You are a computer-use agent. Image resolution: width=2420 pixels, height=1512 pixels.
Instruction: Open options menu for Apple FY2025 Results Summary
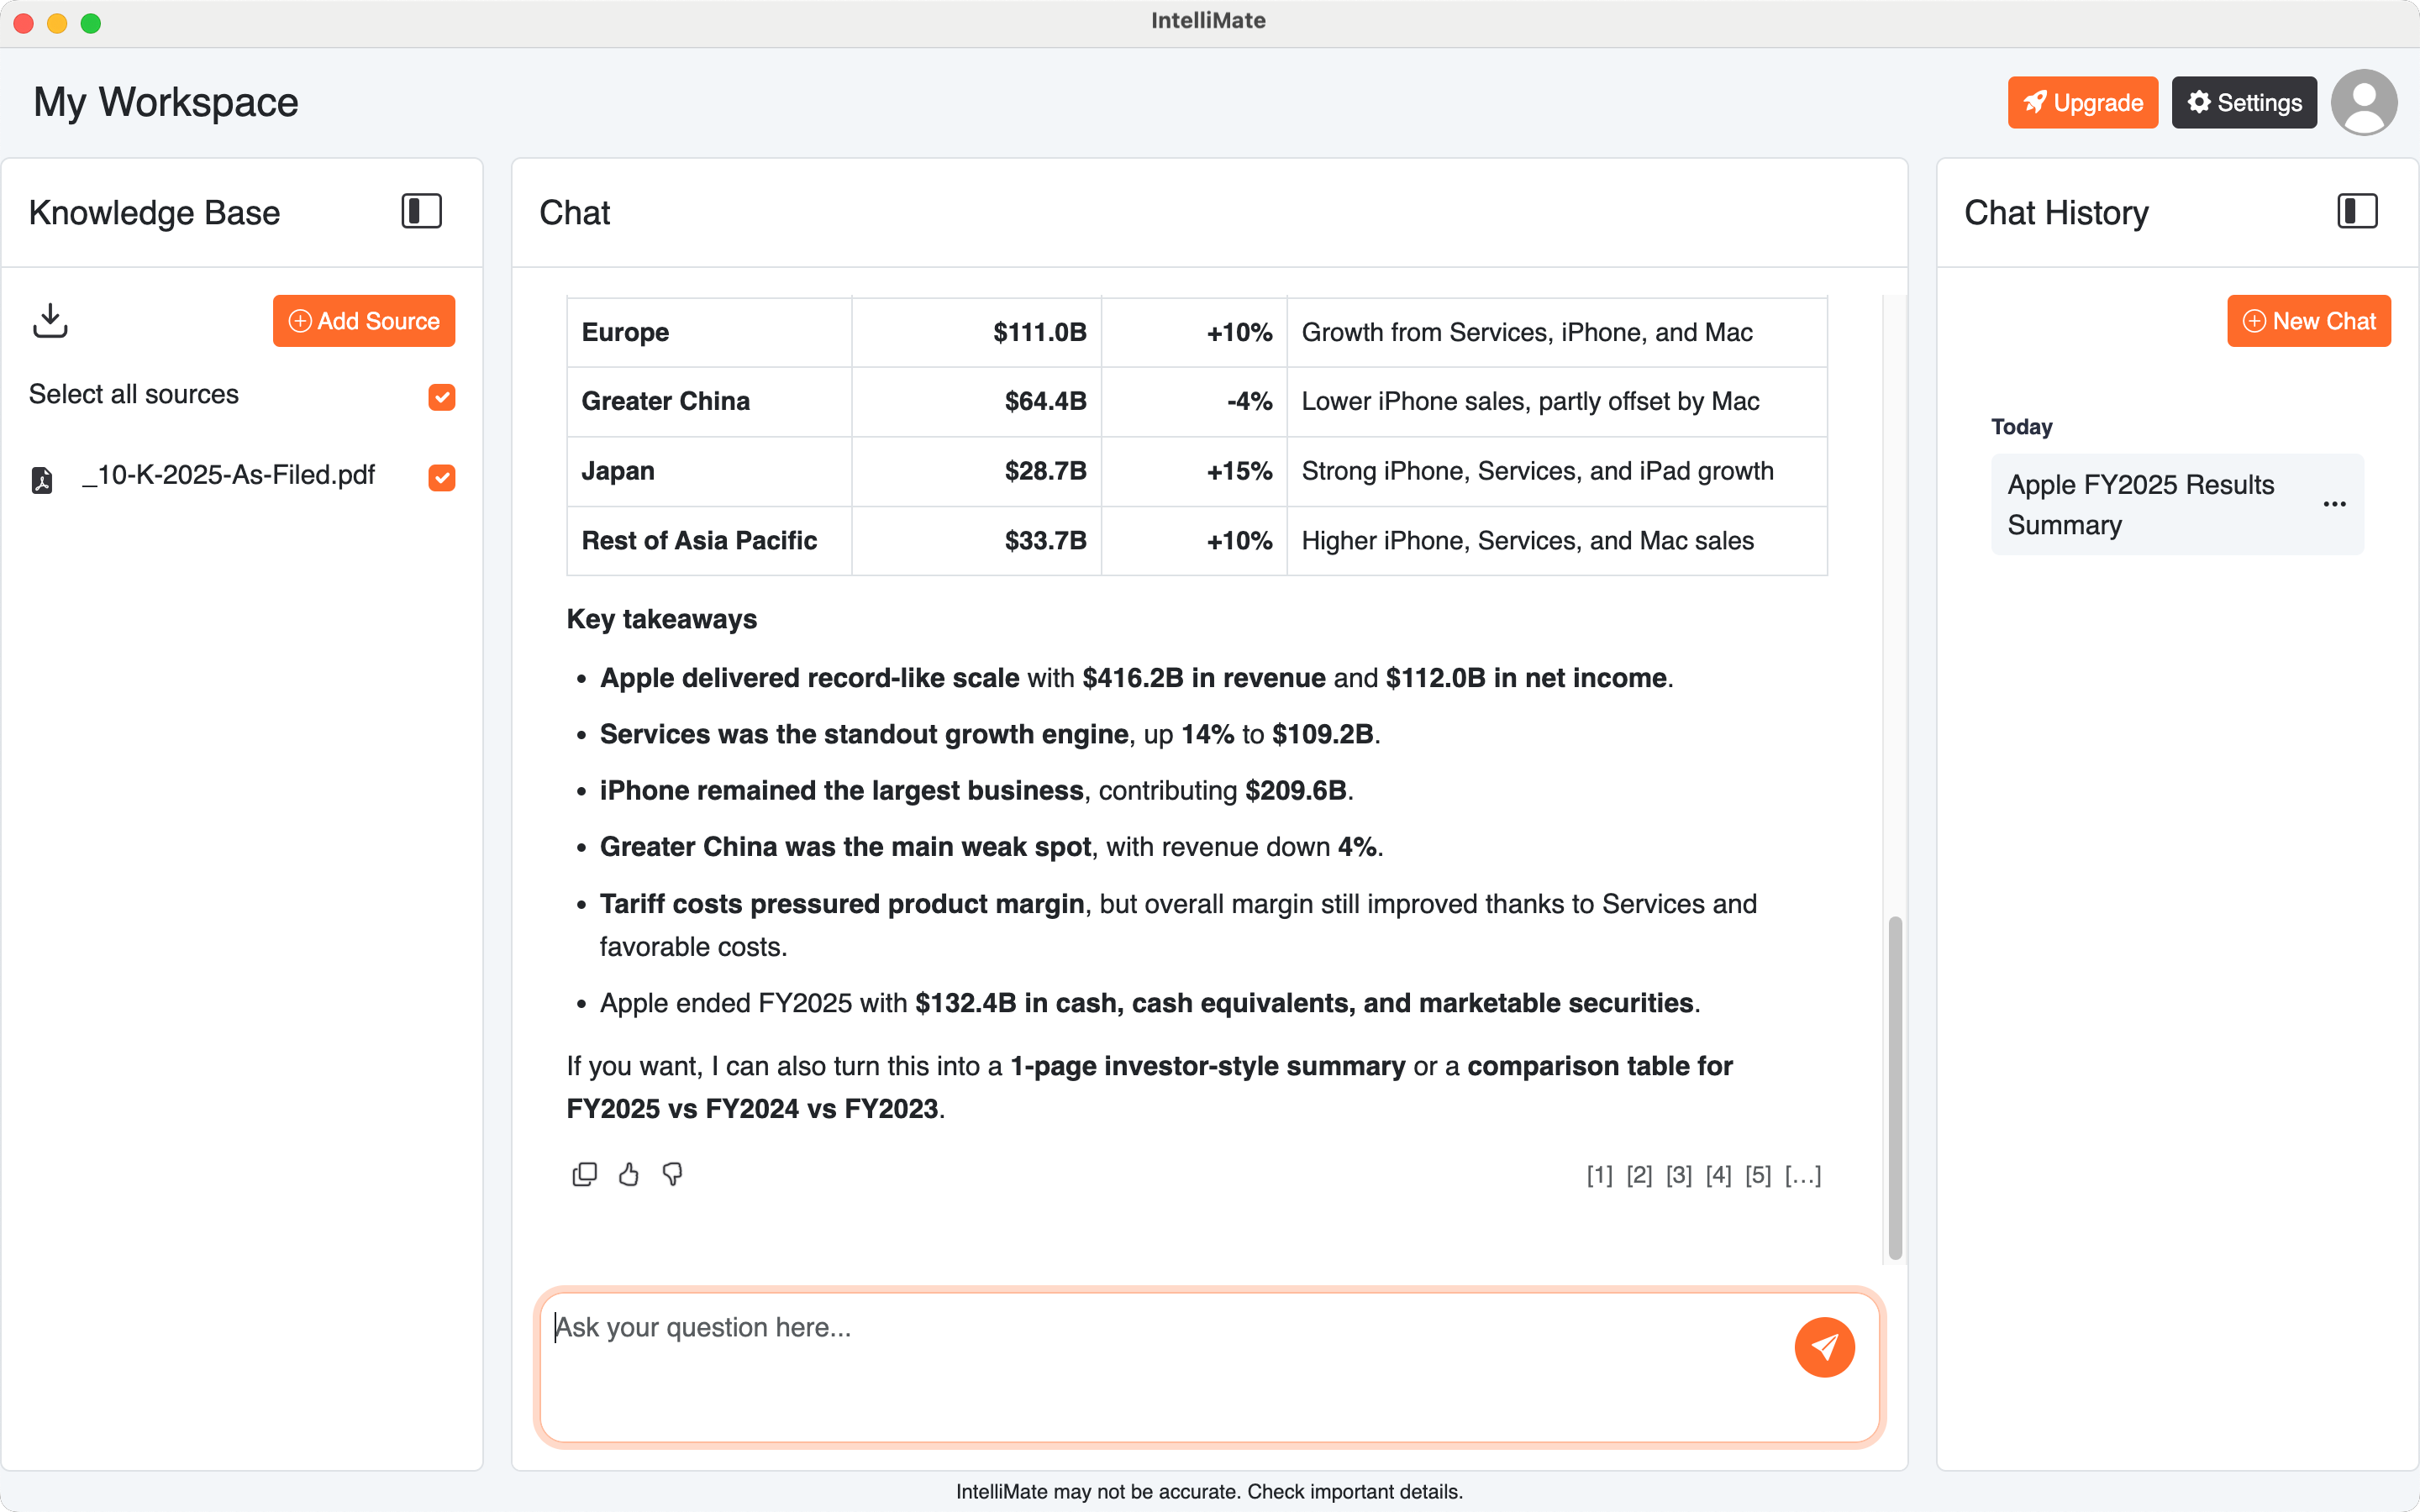click(2335, 504)
